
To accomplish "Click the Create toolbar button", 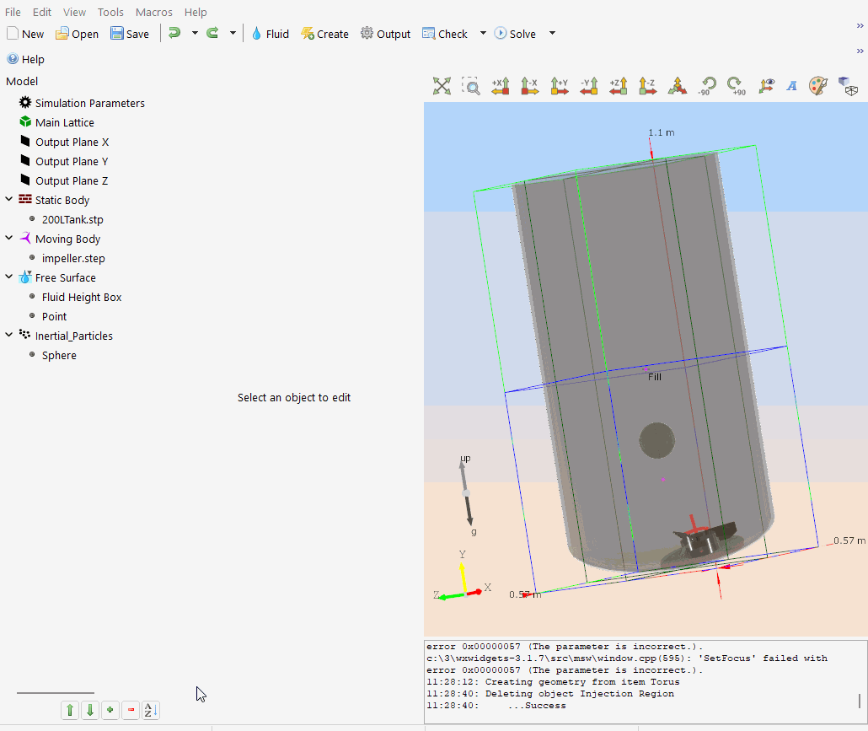I will pyautogui.click(x=324, y=34).
